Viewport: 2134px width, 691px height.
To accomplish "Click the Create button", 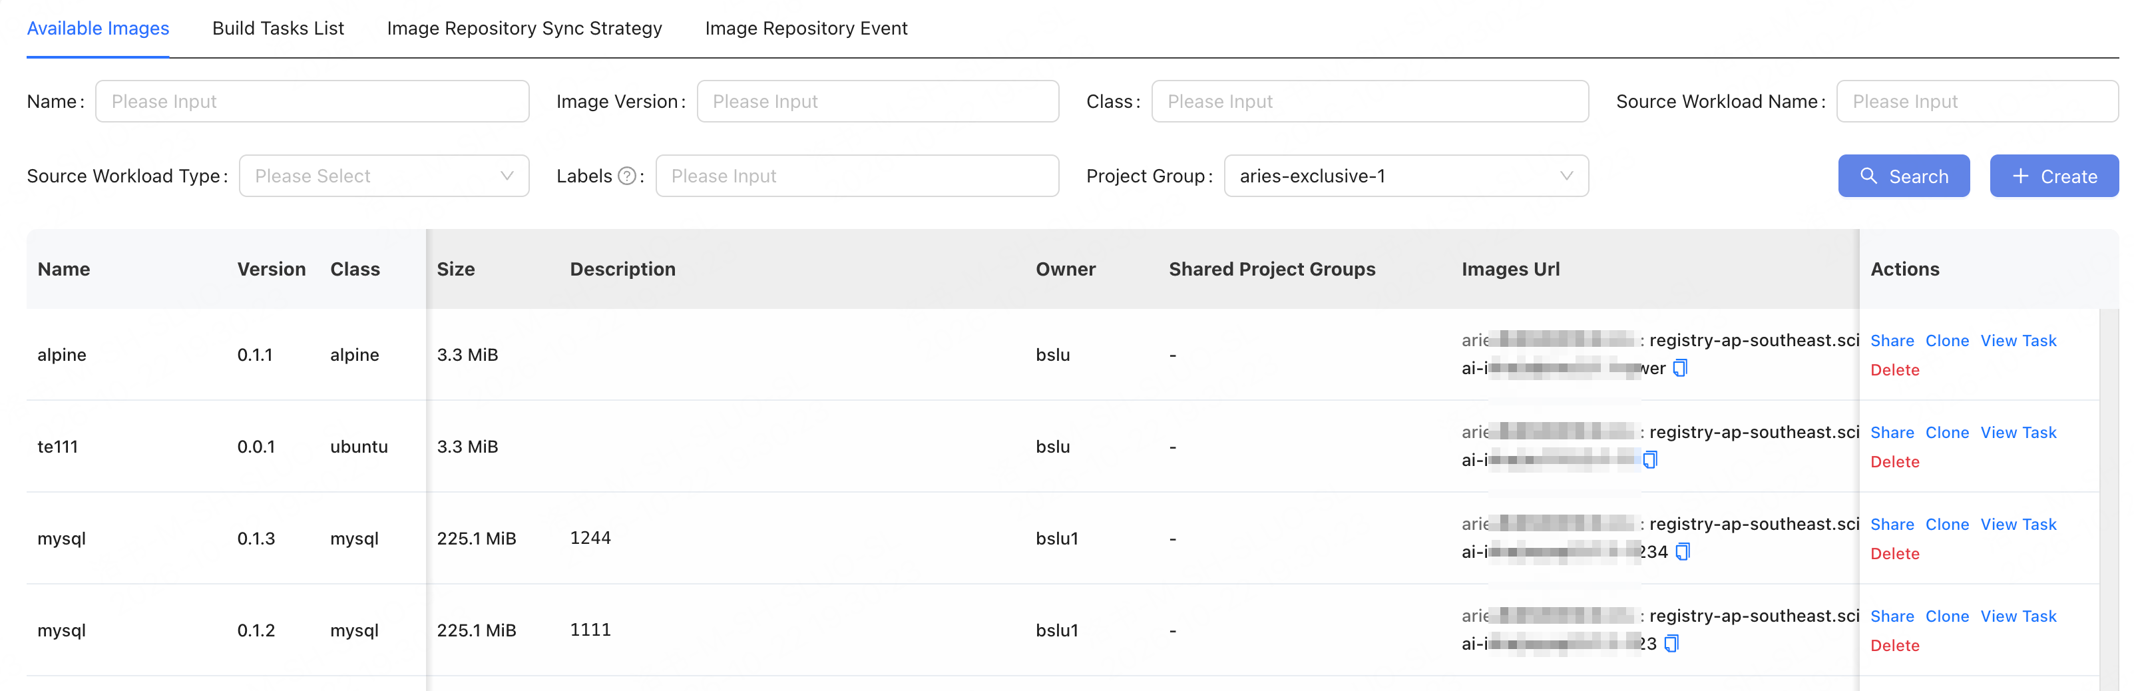I will pos(2055,176).
